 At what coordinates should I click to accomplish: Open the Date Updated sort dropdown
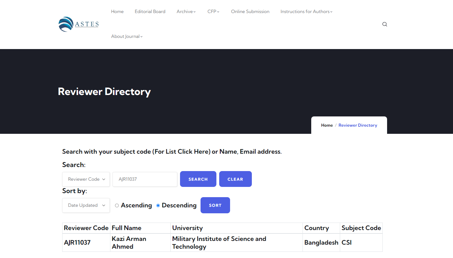(x=86, y=205)
